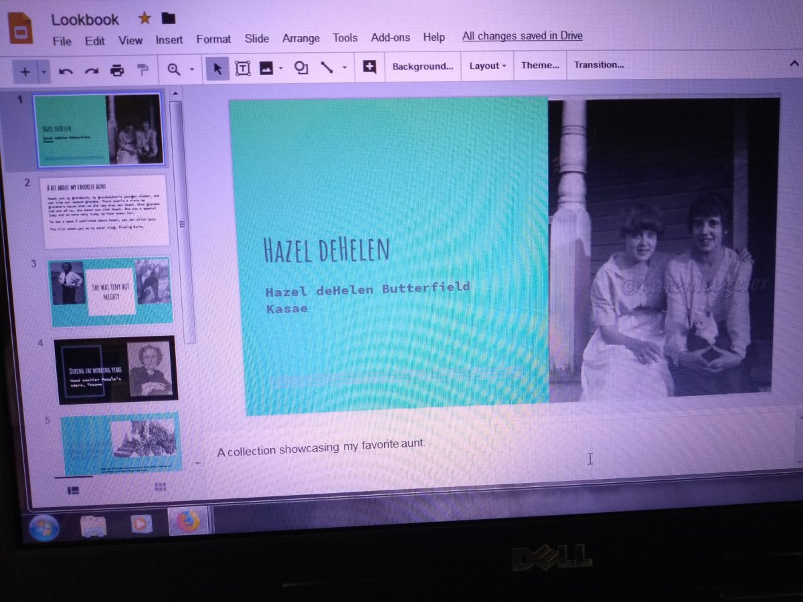The height and width of the screenshot is (602, 803).
Task: Open the zoom level dropdown arrow
Action: pyautogui.click(x=192, y=70)
